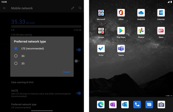This screenshot has height=112, width=173.
Task: Open Microsoft Teams
Action: click(x=121, y=49)
